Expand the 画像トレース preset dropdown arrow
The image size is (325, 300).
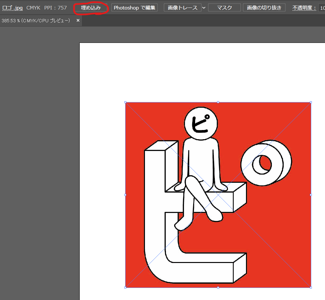pyautogui.click(x=204, y=8)
